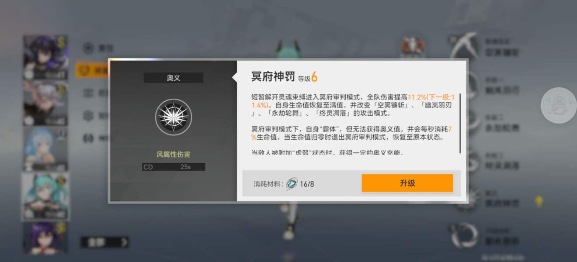Tap the upgrade material crystal icon
Screen dimensions: 577x262
[292, 184]
